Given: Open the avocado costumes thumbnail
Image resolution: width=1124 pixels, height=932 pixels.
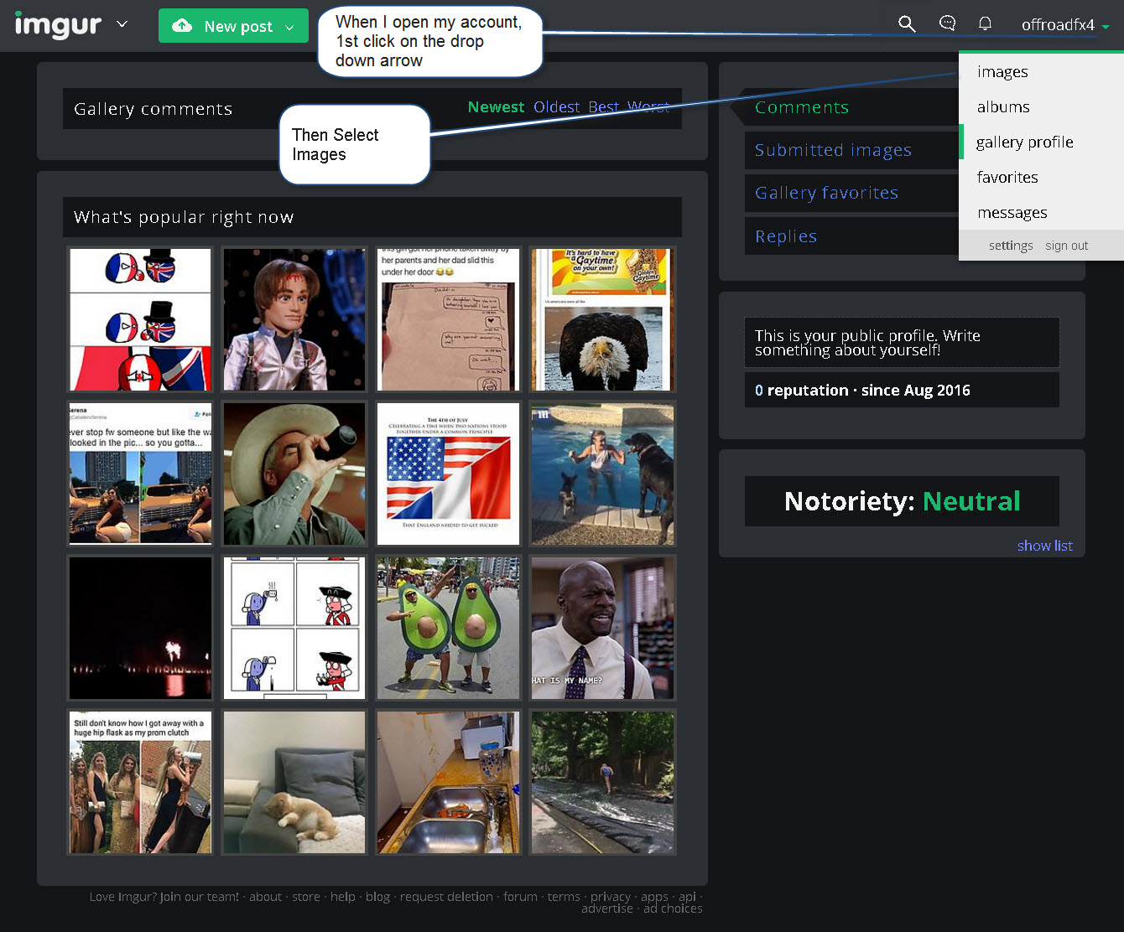Looking at the screenshot, I should pos(448,628).
